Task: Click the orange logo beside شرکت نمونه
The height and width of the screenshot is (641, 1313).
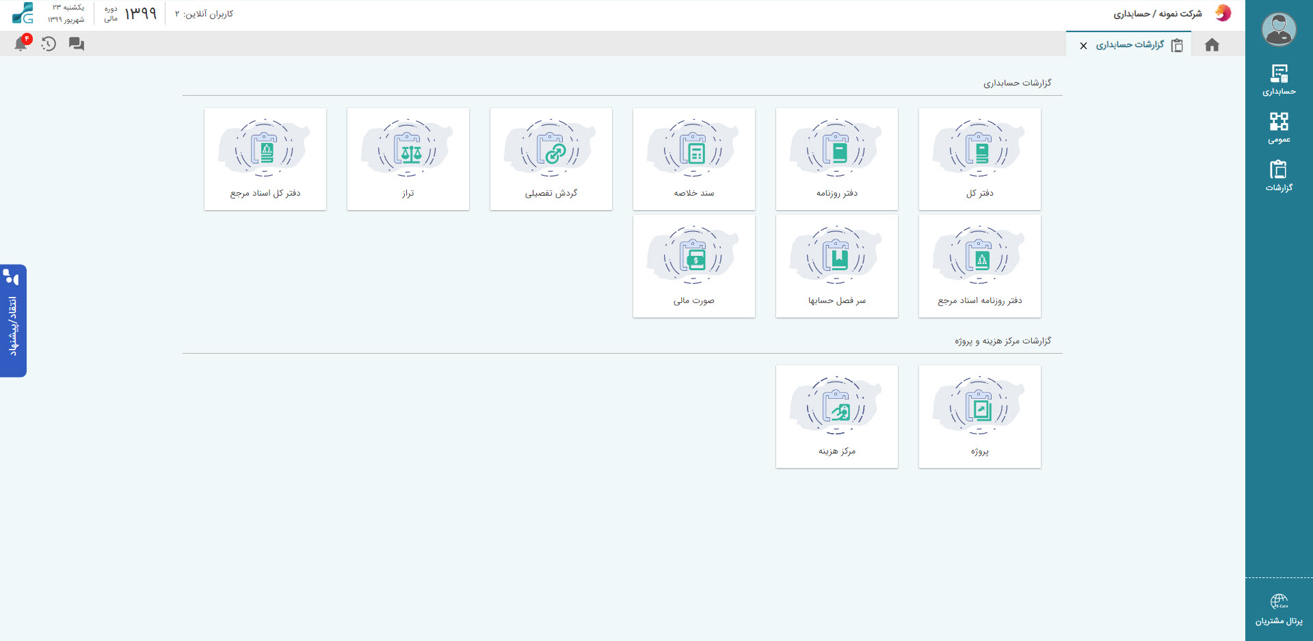Action: point(1223,13)
